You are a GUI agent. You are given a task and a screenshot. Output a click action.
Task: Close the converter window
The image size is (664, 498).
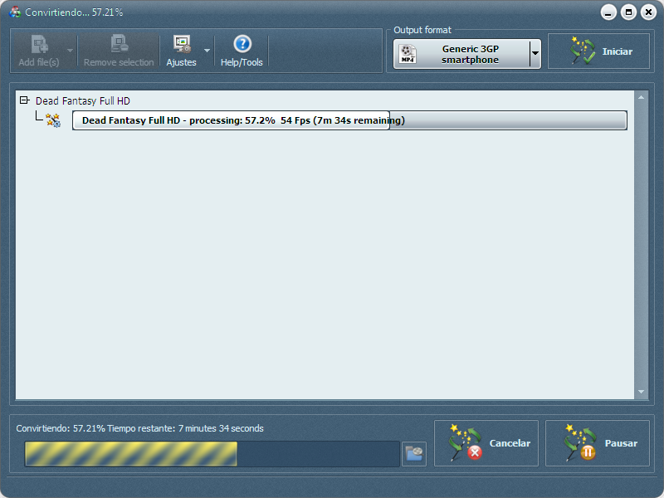(x=648, y=12)
